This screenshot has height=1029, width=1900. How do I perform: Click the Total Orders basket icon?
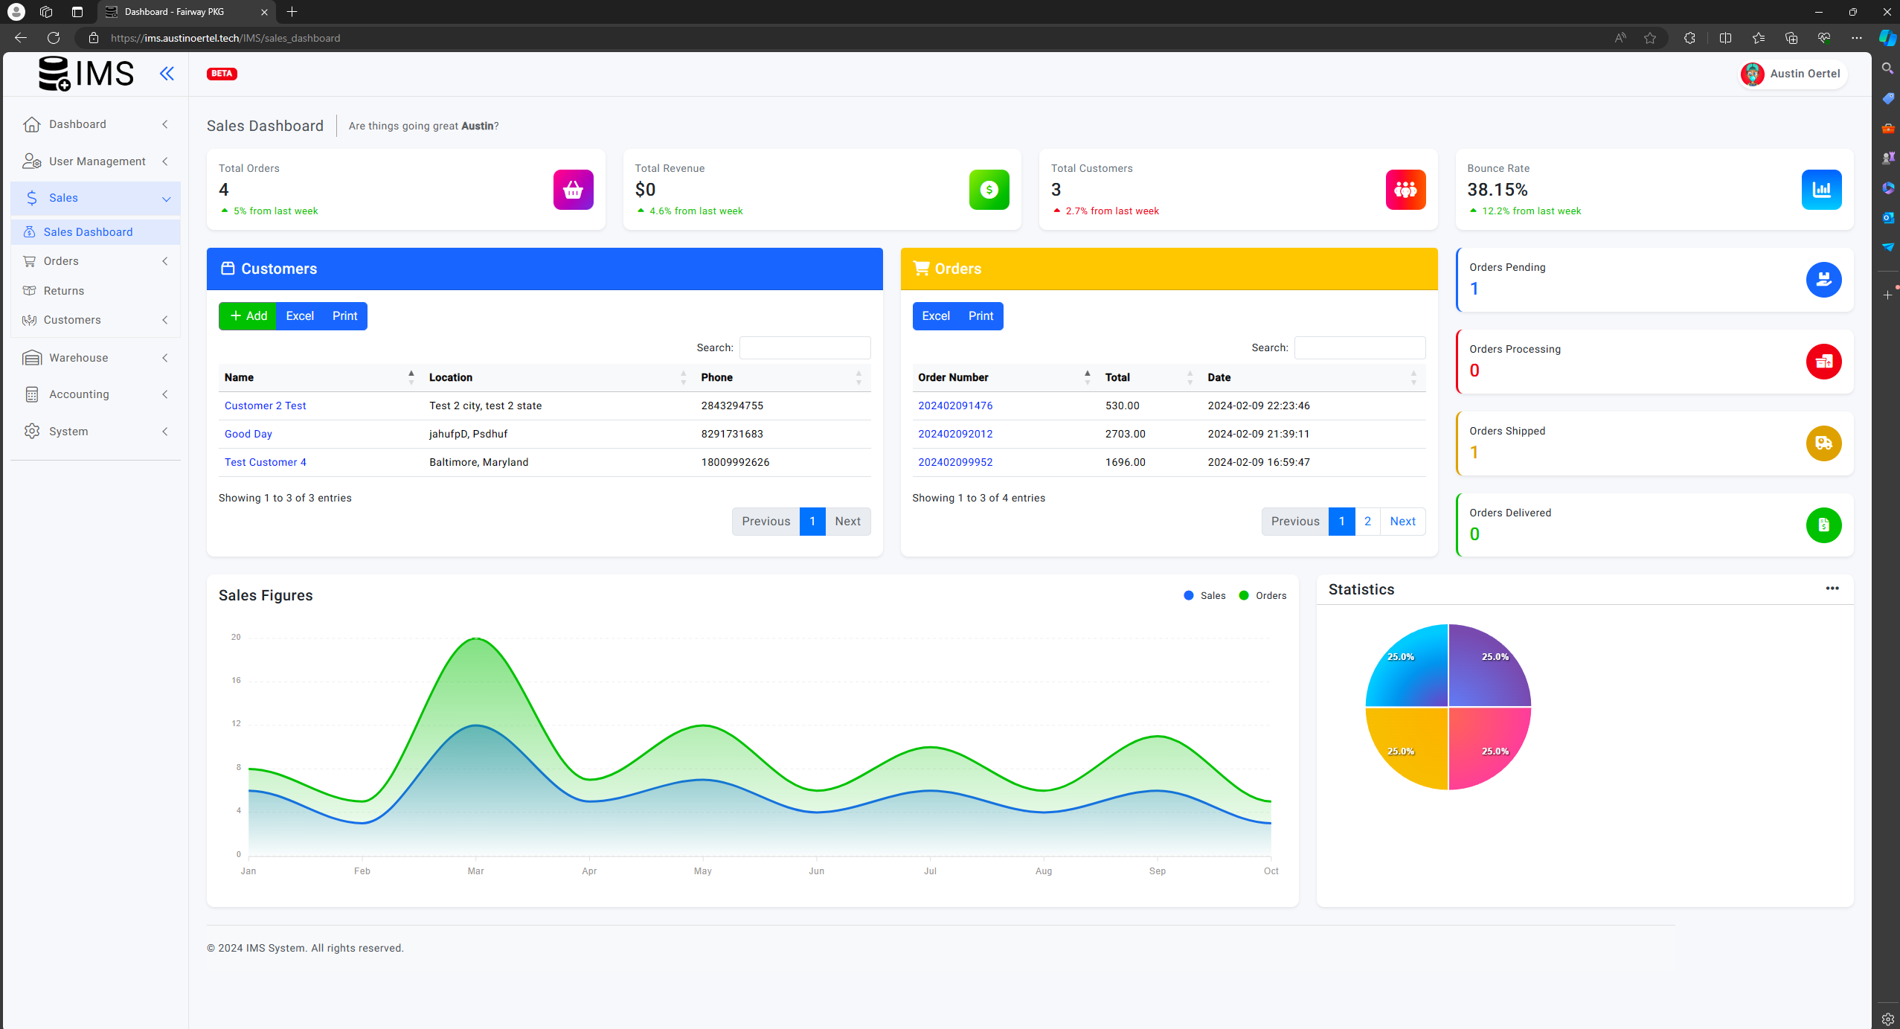point(573,190)
